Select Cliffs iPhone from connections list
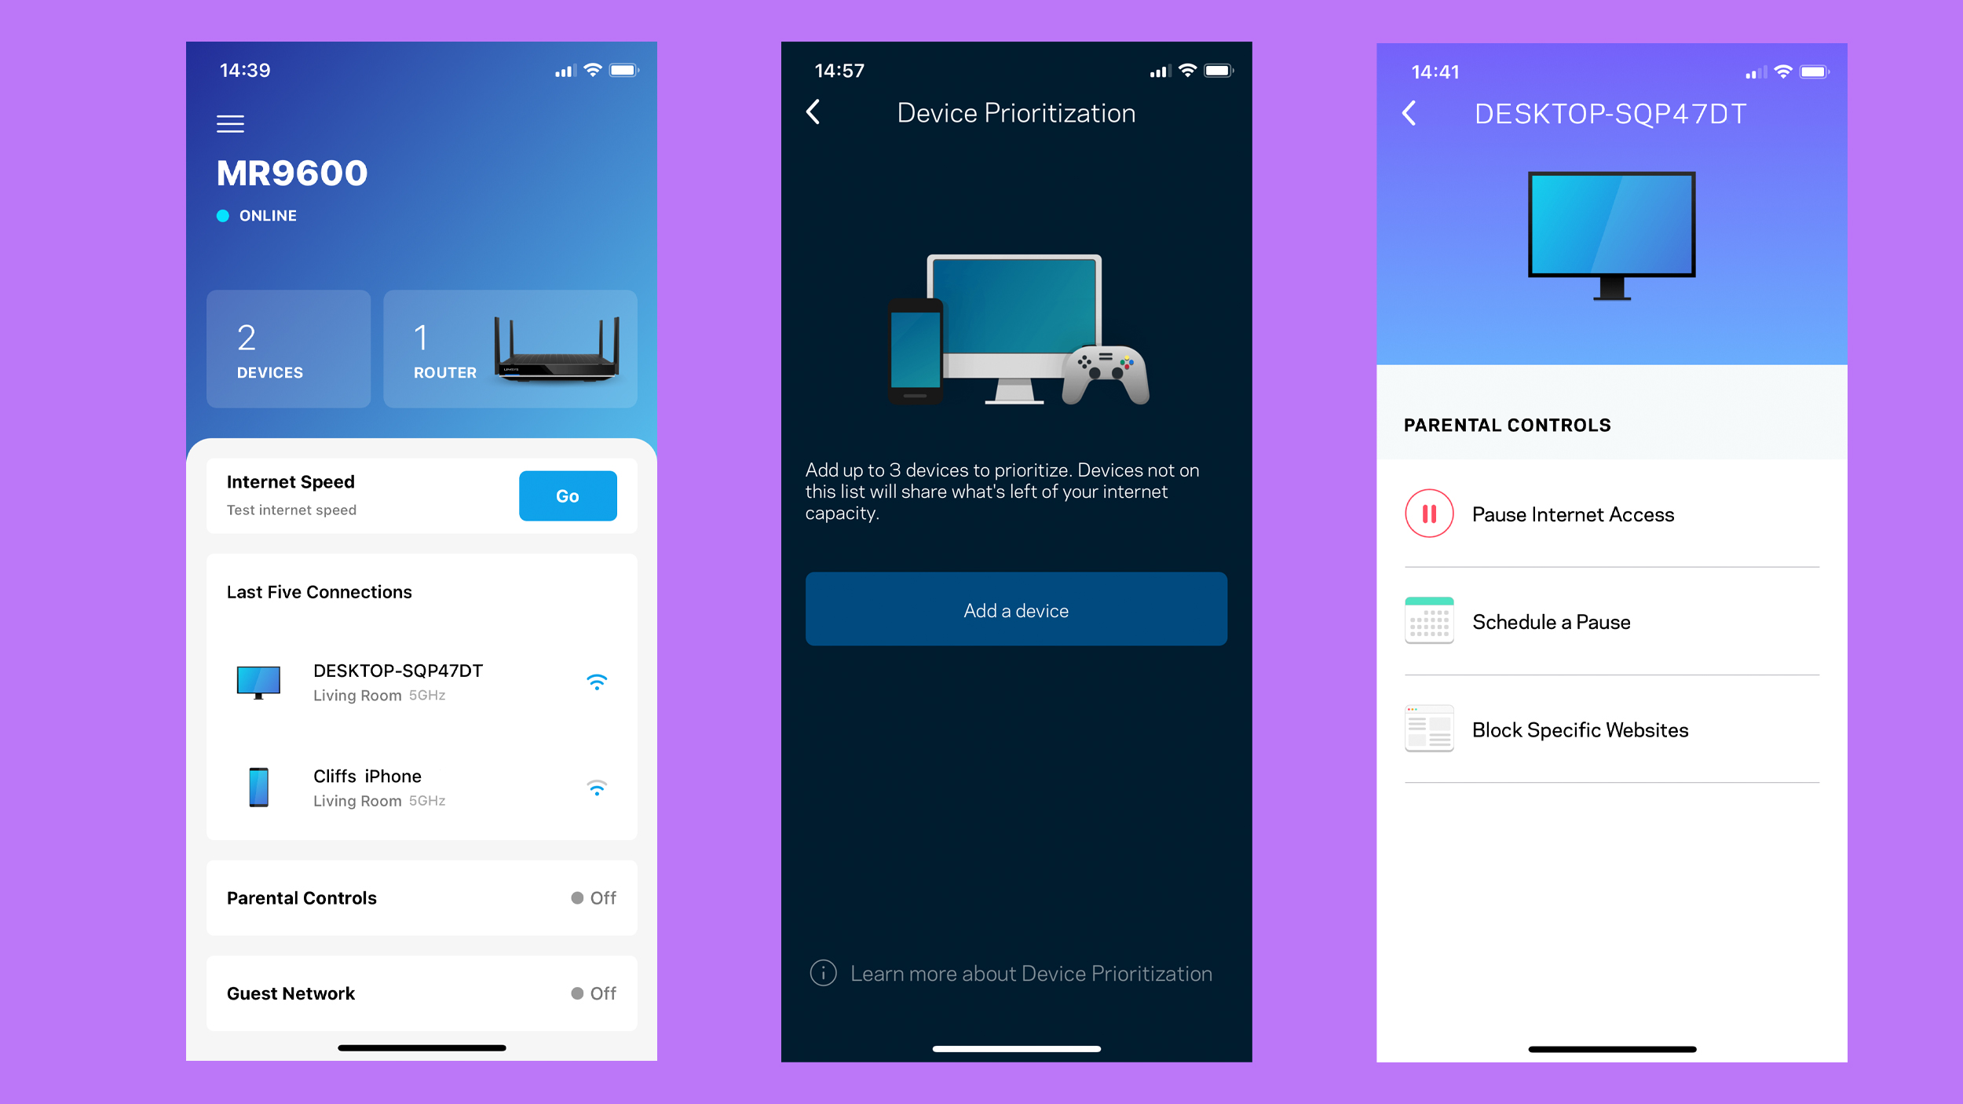 coord(423,786)
